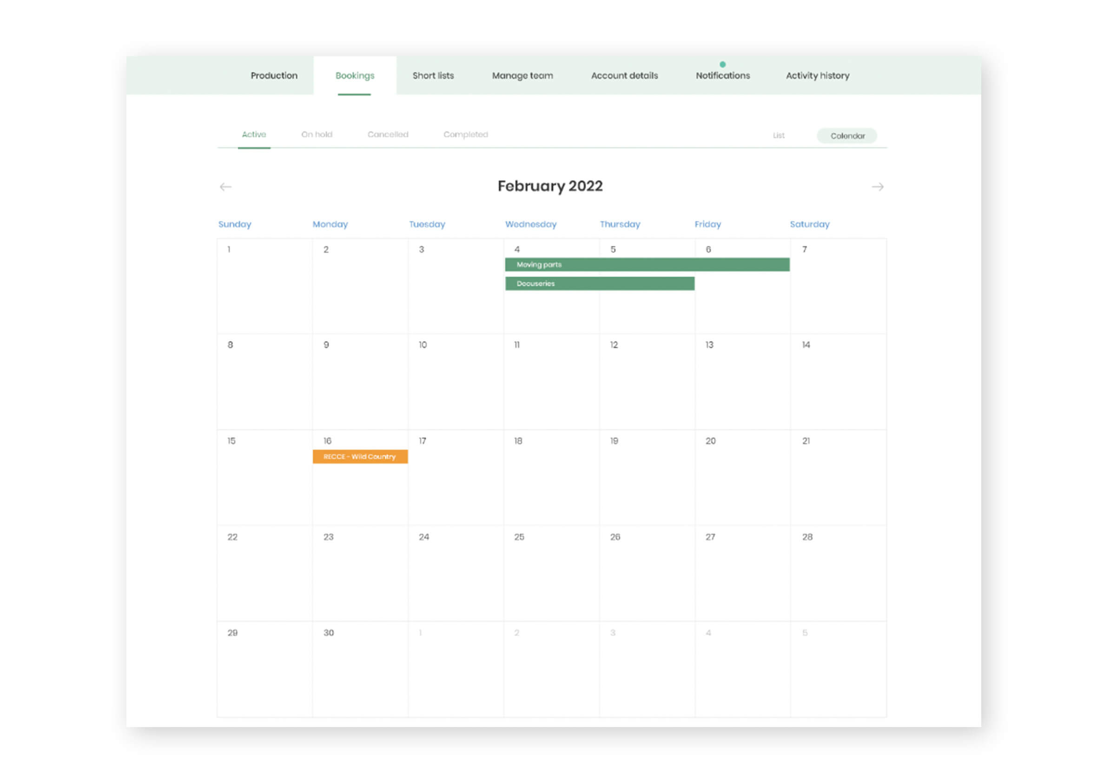Select day 19 in the calendar
This screenshot has width=1097, height=781.
[x=647, y=477]
